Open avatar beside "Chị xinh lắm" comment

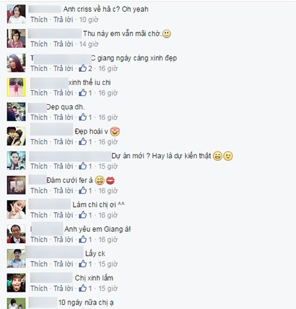(16, 283)
